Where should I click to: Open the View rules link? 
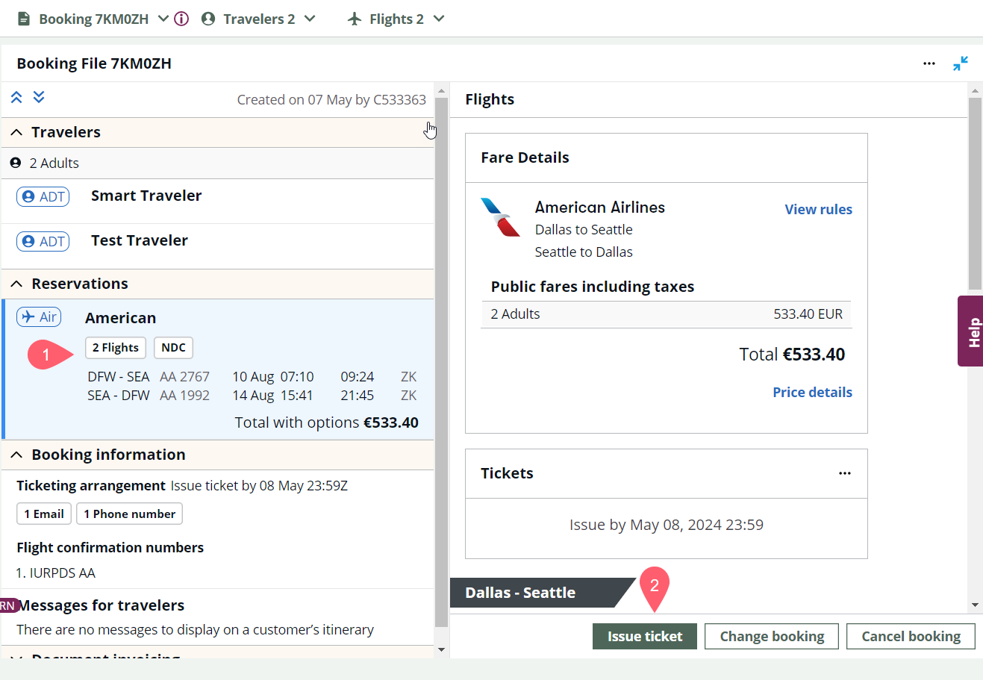(818, 210)
